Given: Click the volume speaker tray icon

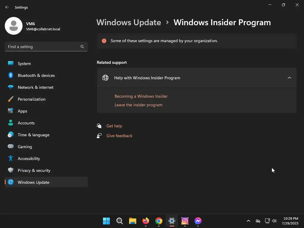Looking at the screenshot, I should click(274, 221).
